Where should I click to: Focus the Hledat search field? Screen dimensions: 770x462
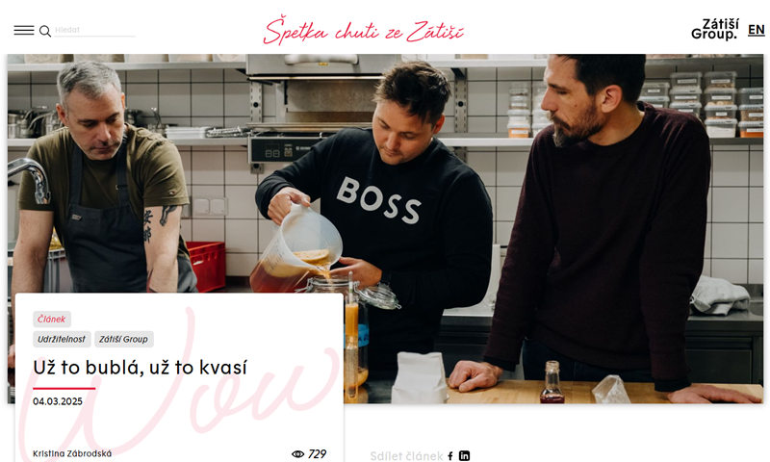click(x=94, y=30)
